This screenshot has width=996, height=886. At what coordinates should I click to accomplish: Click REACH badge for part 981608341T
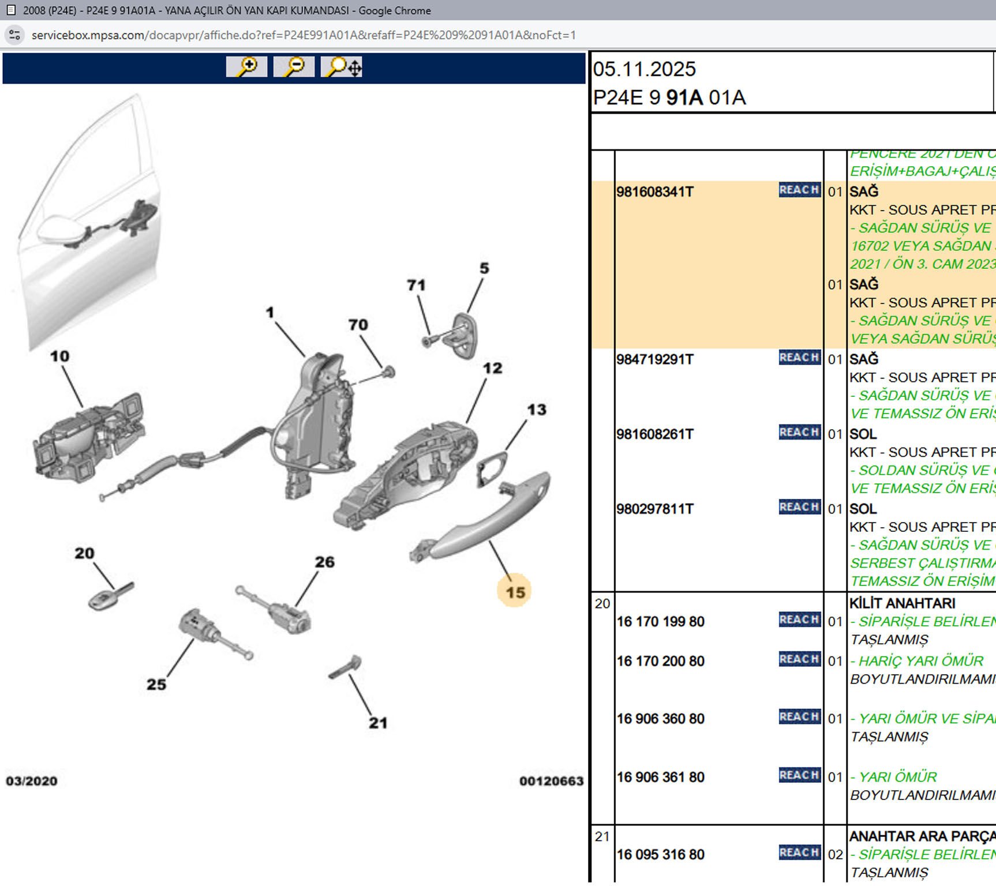799,190
